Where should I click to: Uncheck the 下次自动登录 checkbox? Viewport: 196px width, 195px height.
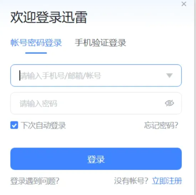click(14, 125)
